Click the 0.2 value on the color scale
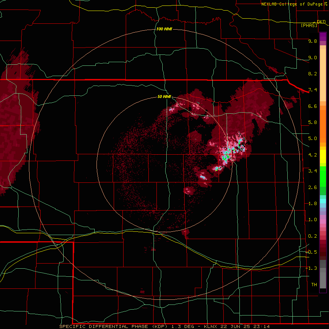Image resolution: width=329 pixels, height=329 pixels. pos(313,236)
